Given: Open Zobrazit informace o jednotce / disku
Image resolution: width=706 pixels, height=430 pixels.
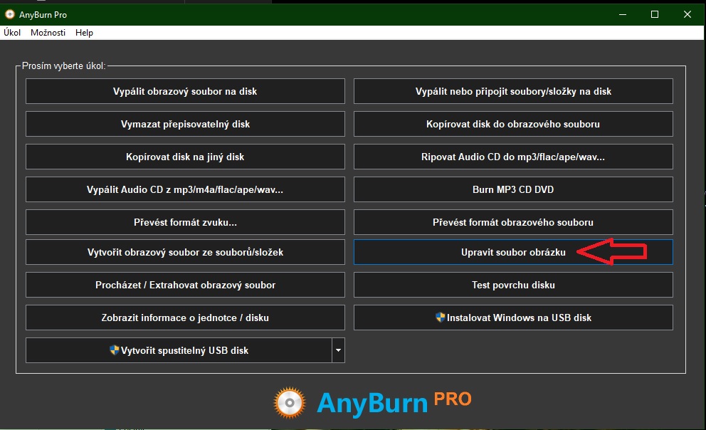Looking at the screenshot, I should [x=185, y=318].
